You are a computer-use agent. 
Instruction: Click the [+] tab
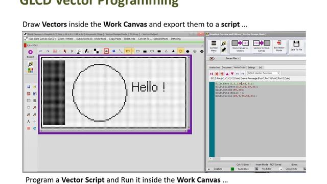(260, 67)
